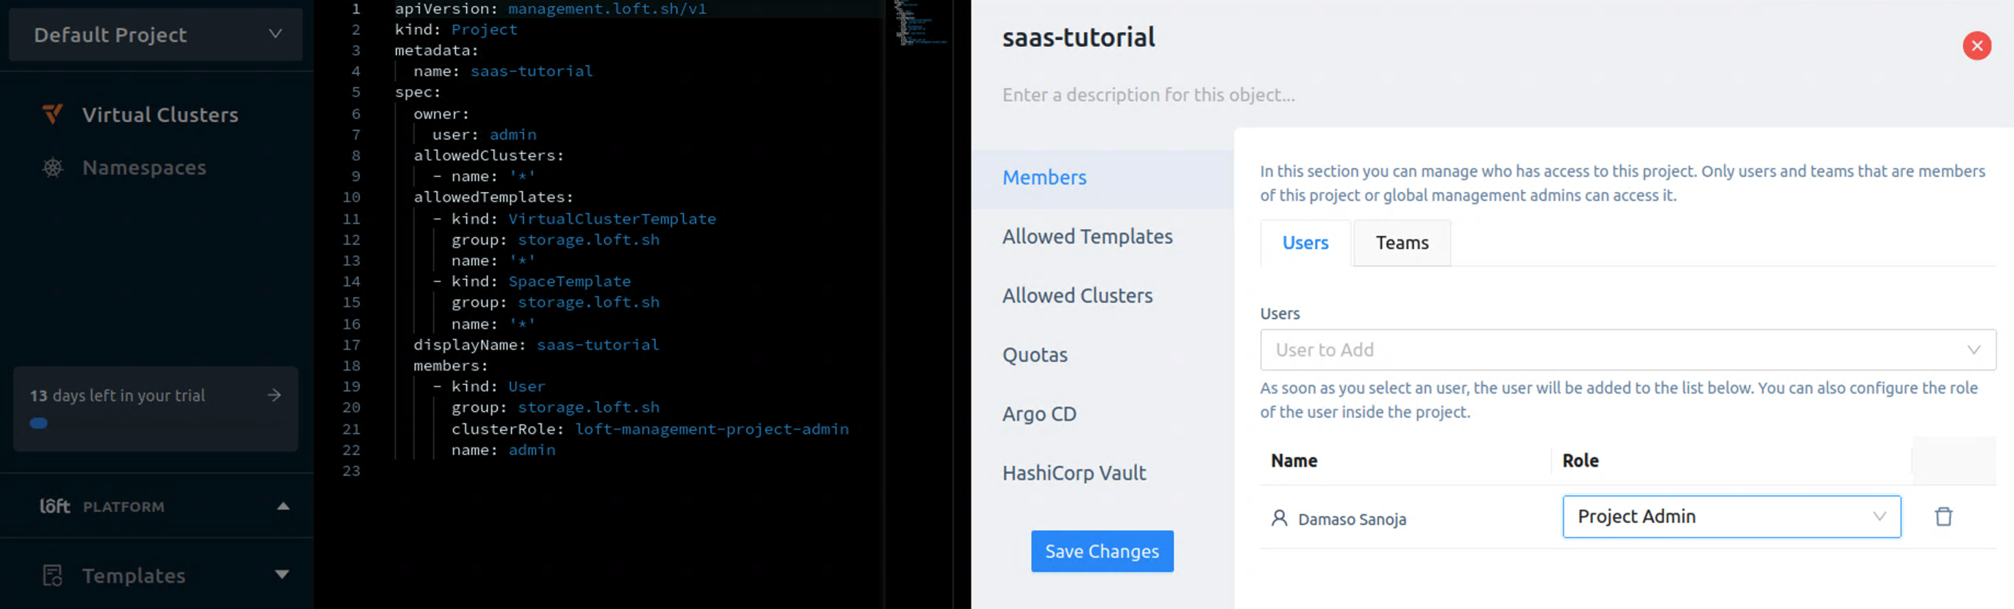2014x609 pixels.
Task: Open the User to Add dropdown
Action: click(1627, 350)
